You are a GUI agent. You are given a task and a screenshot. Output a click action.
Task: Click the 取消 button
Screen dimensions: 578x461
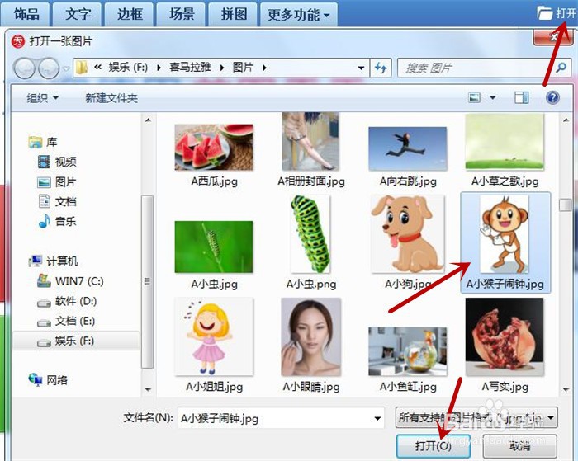[519, 446]
